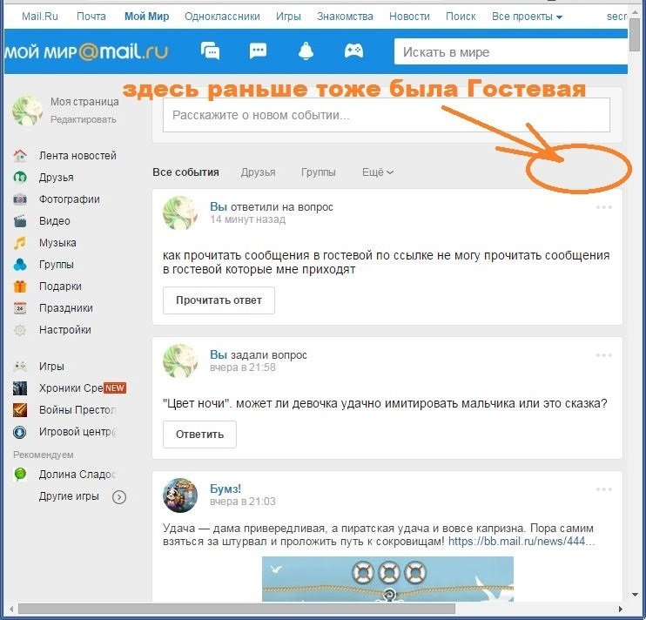Open the bb.mail.ru news link
646x620 pixels.
522,541
